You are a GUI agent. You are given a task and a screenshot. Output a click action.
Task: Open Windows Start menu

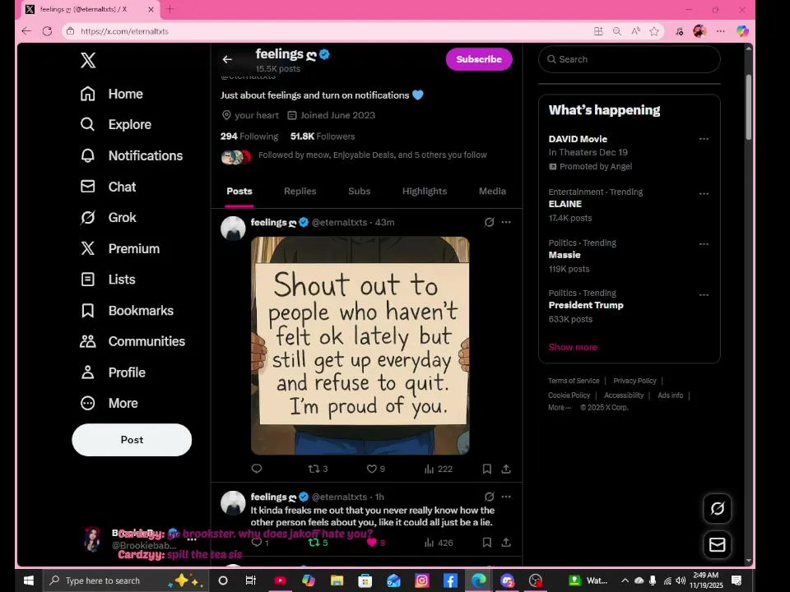[29, 580]
